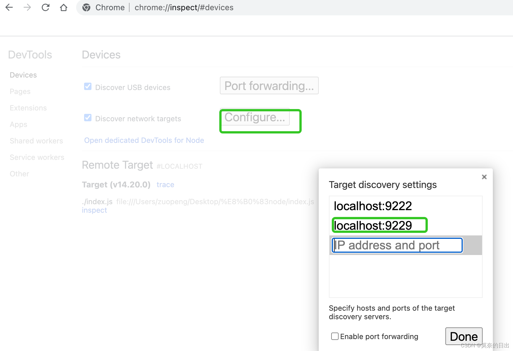Click the Configure button
The image size is (513, 351).
pyautogui.click(x=255, y=117)
